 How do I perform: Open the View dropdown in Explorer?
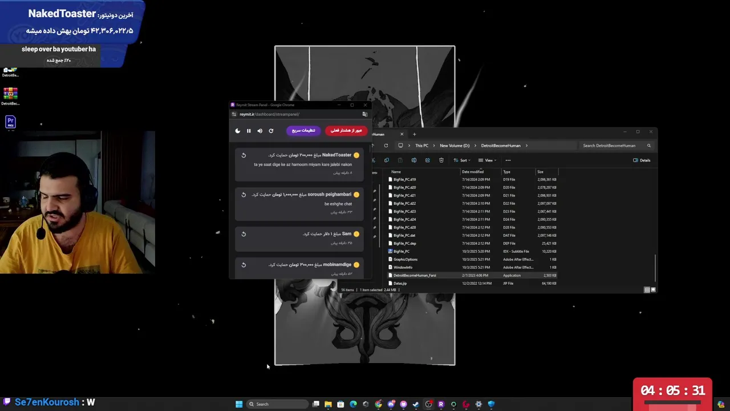[x=486, y=160]
